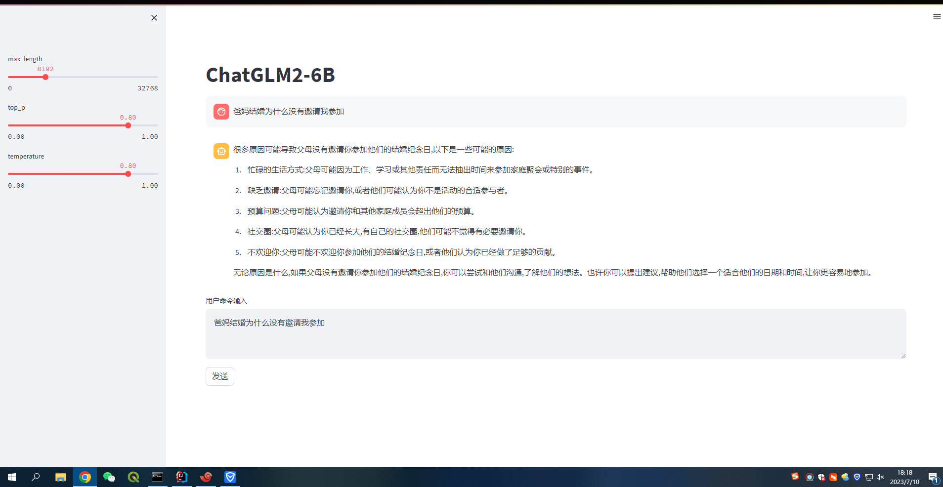
Task: Open Windows Security tray icon with red X
Action: click(x=821, y=477)
